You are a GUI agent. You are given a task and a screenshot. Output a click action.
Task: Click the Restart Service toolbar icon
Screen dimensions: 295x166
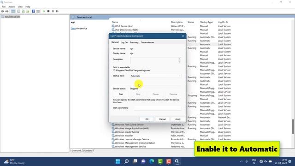[x=57, y=11]
